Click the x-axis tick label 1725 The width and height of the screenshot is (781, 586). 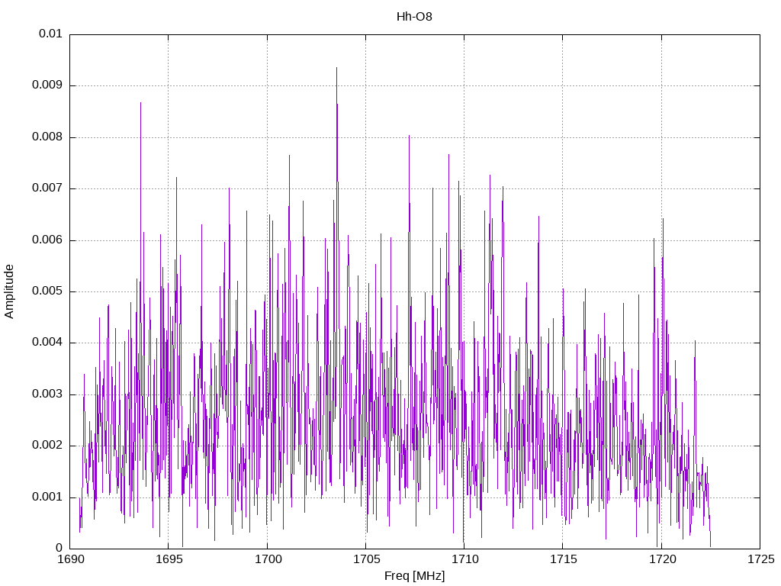point(760,559)
